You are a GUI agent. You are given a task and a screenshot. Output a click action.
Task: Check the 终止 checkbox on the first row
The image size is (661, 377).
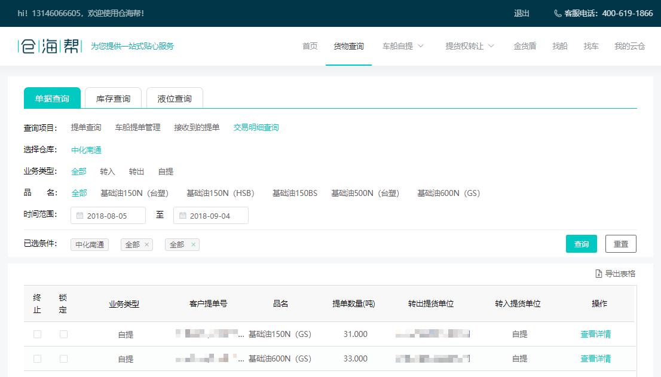[x=38, y=334]
